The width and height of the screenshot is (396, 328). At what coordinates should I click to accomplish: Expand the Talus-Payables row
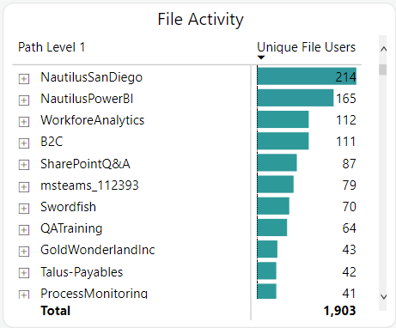tap(24, 273)
